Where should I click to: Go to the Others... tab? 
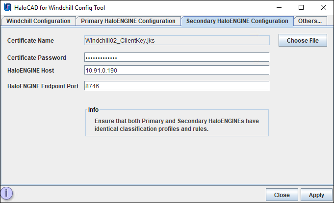point(310,21)
